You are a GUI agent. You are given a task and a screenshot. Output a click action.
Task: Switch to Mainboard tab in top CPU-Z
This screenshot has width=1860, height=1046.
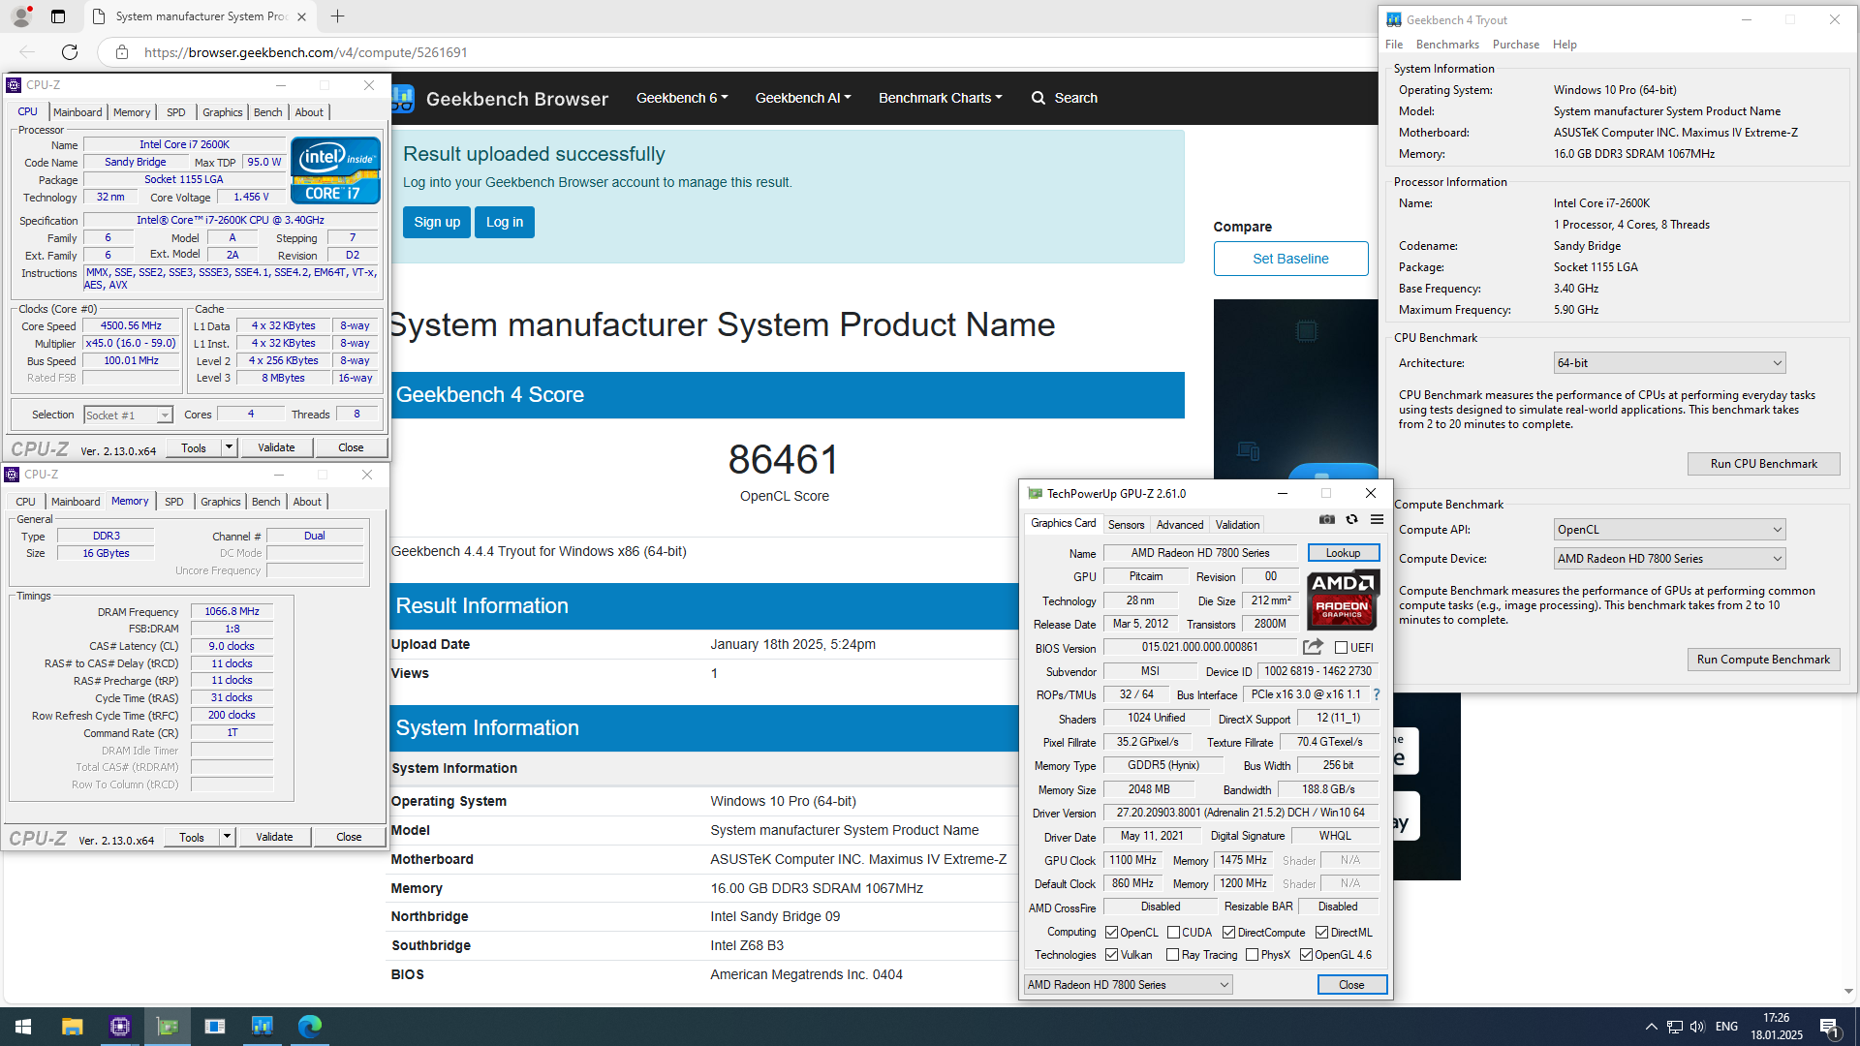[77, 112]
